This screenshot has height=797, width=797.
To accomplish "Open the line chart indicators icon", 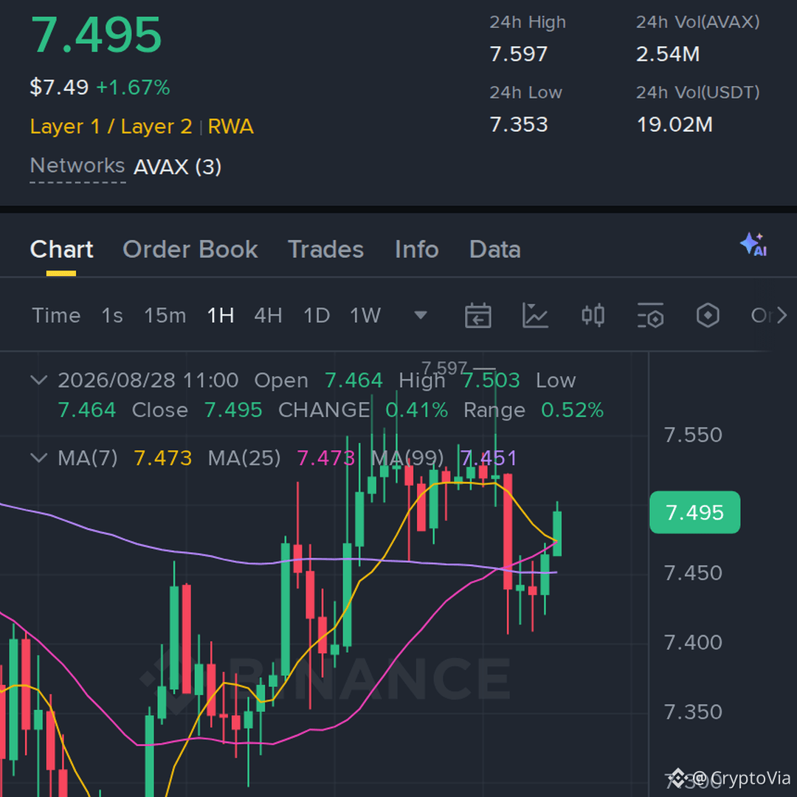I will [535, 315].
